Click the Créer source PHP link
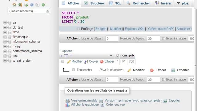The image size is (197, 111). click(x=160, y=29)
